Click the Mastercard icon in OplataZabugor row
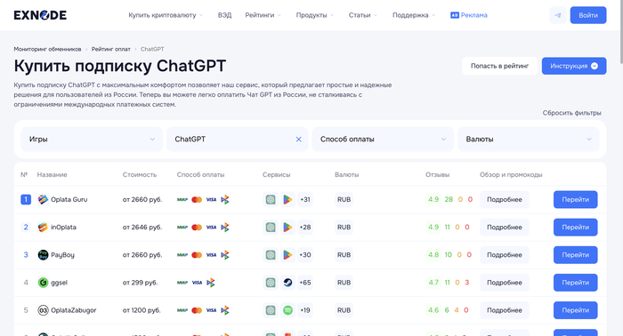This screenshot has height=336, width=623. click(x=197, y=310)
